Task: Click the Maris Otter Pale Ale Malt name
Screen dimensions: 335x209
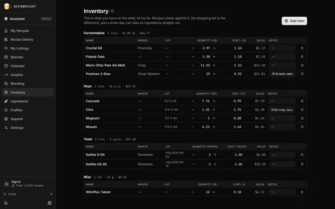Action: 105,65
